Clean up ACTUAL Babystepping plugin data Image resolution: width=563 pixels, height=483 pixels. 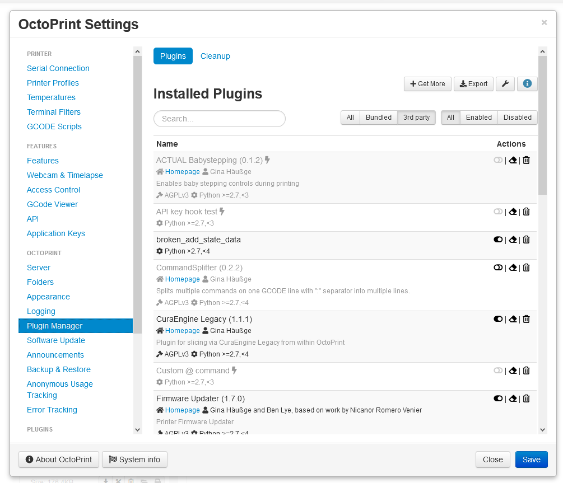(513, 160)
